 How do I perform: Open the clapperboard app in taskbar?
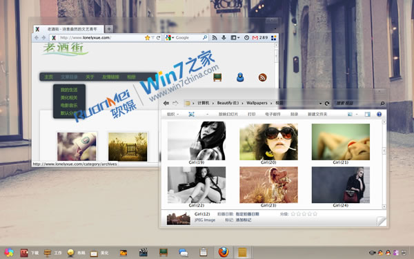click(143, 252)
